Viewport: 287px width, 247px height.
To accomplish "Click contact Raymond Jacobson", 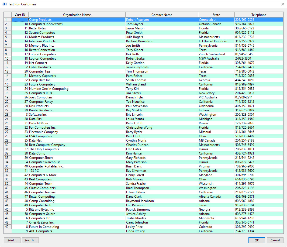I will coord(162,201).
